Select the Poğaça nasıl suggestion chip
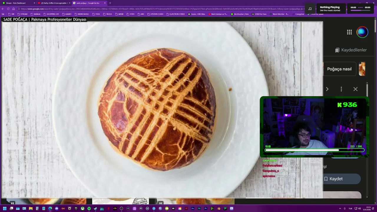The image size is (377, 212). [x=339, y=69]
